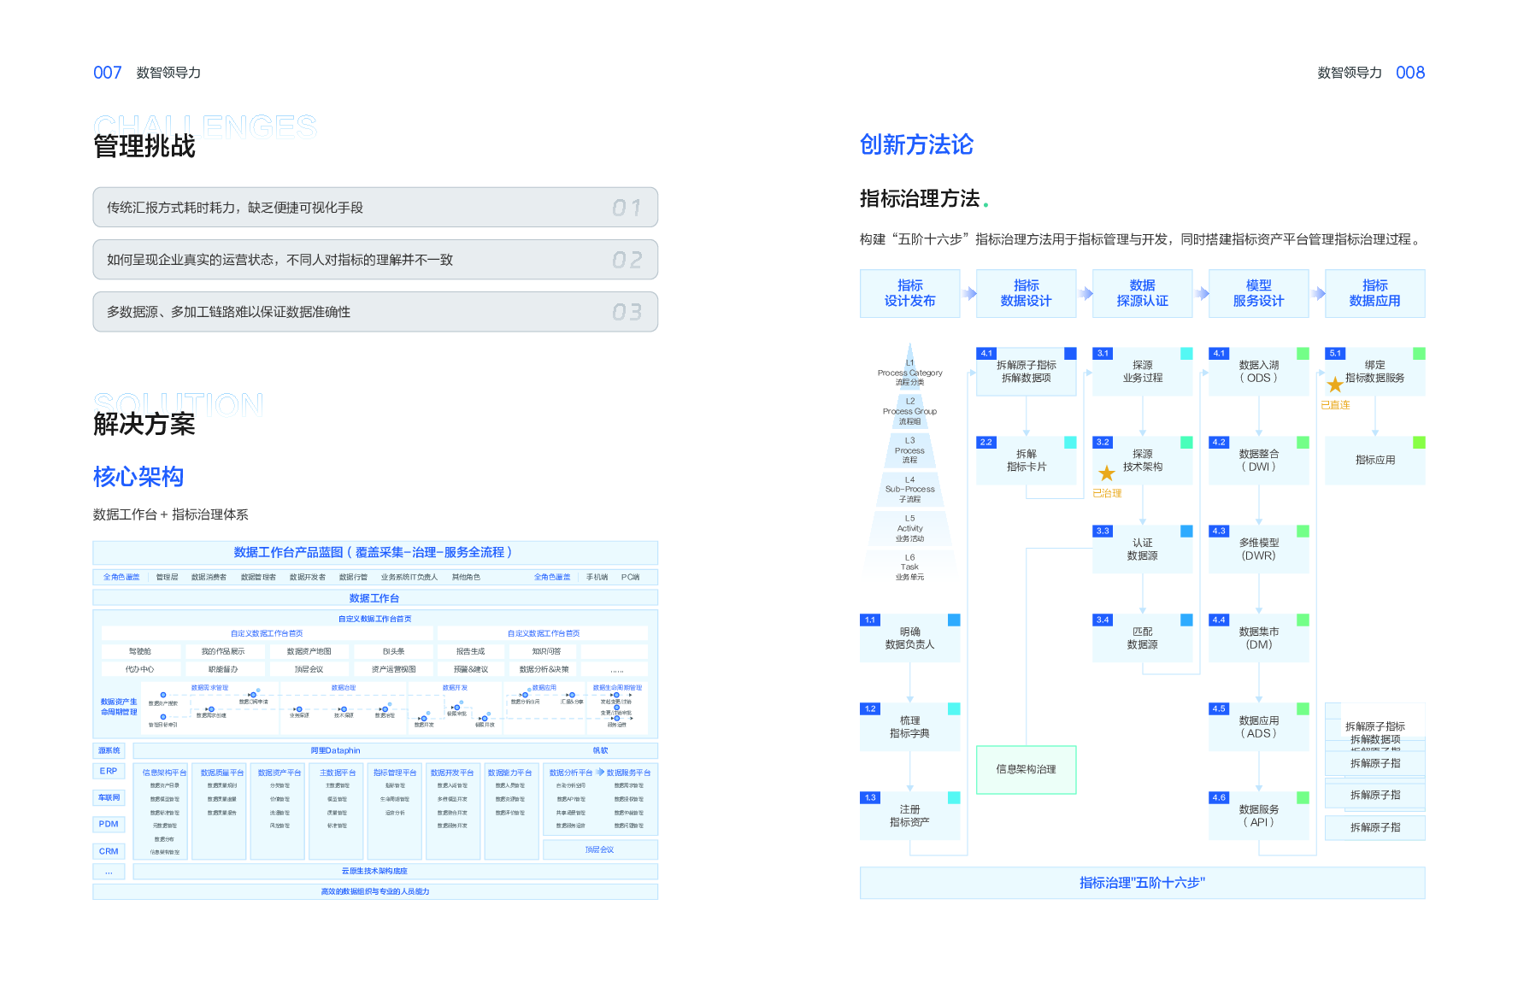Click challenge 03 about 多数据源、多加工链路
Image resolution: width=1518 pixels, height=993 pixels.
coord(375,312)
